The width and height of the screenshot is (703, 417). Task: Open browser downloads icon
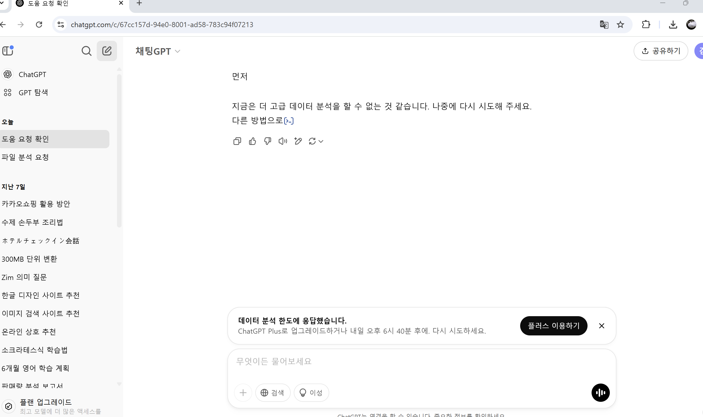pos(673,25)
